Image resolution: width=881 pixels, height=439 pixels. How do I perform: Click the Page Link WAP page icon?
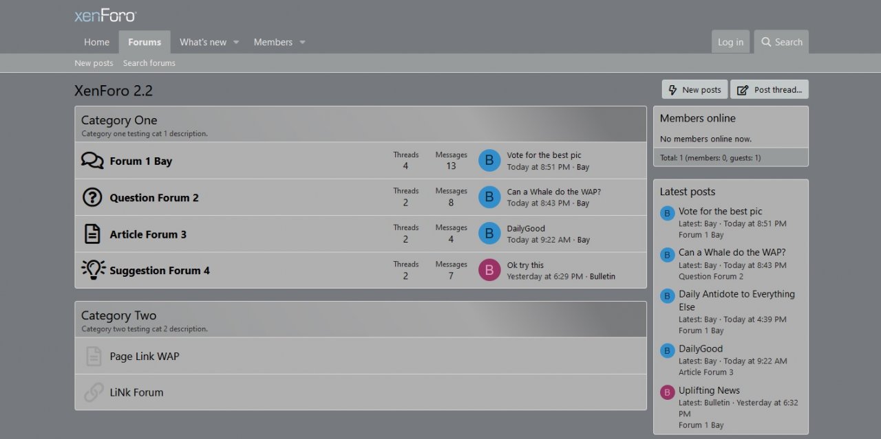pyautogui.click(x=93, y=356)
